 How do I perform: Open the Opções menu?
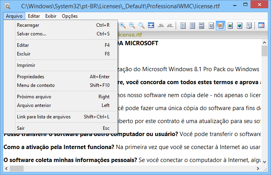70,16
